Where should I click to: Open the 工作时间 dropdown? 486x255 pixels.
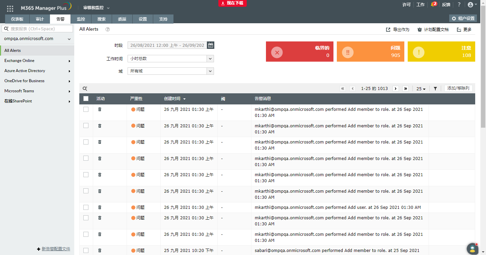click(x=170, y=59)
